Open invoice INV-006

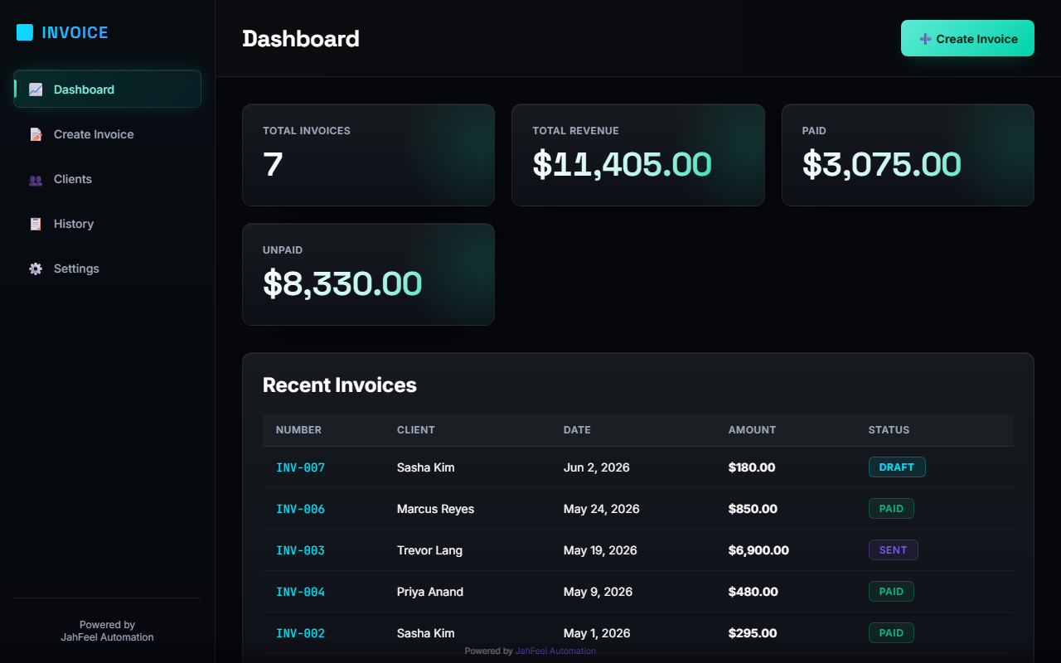tap(300, 509)
